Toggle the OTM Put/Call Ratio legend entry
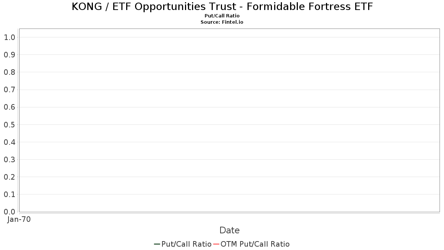 pyautogui.click(x=252, y=244)
